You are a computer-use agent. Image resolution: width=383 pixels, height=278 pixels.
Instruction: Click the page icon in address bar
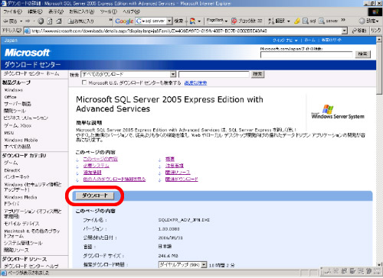28,31
